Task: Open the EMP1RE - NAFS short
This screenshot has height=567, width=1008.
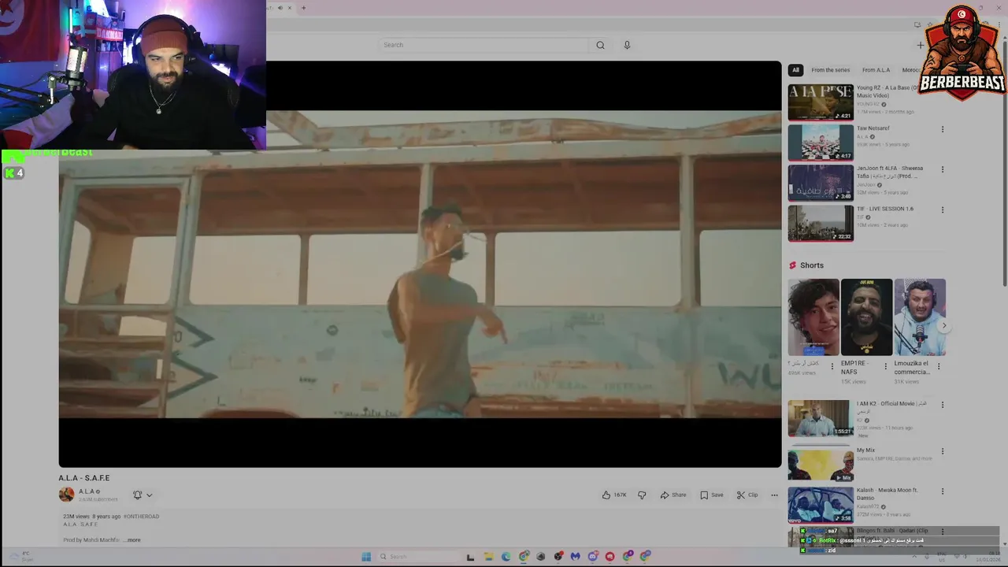Action: (866, 317)
